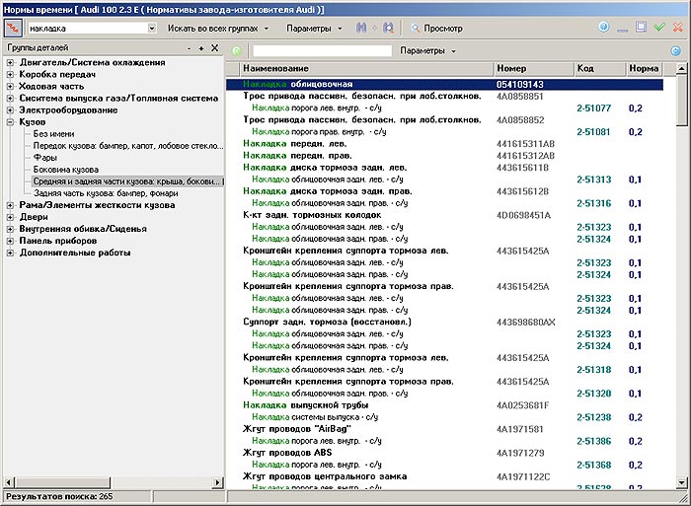Open the search text combo box dropdown
The width and height of the screenshot is (691, 506).
tap(151, 29)
